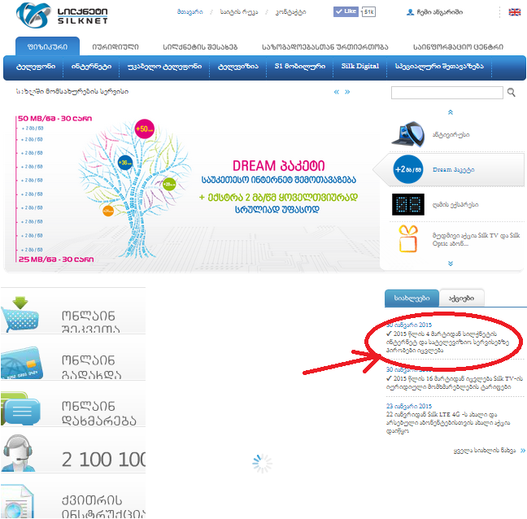Open the ტელეფონი menu item

click(x=36, y=67)
